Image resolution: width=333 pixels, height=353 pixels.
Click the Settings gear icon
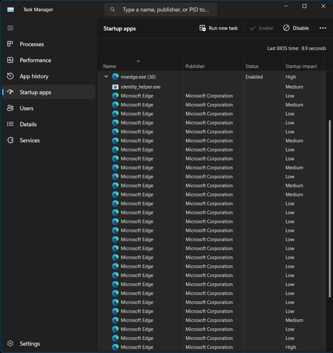pyautogui.click(x=10, y=344)
